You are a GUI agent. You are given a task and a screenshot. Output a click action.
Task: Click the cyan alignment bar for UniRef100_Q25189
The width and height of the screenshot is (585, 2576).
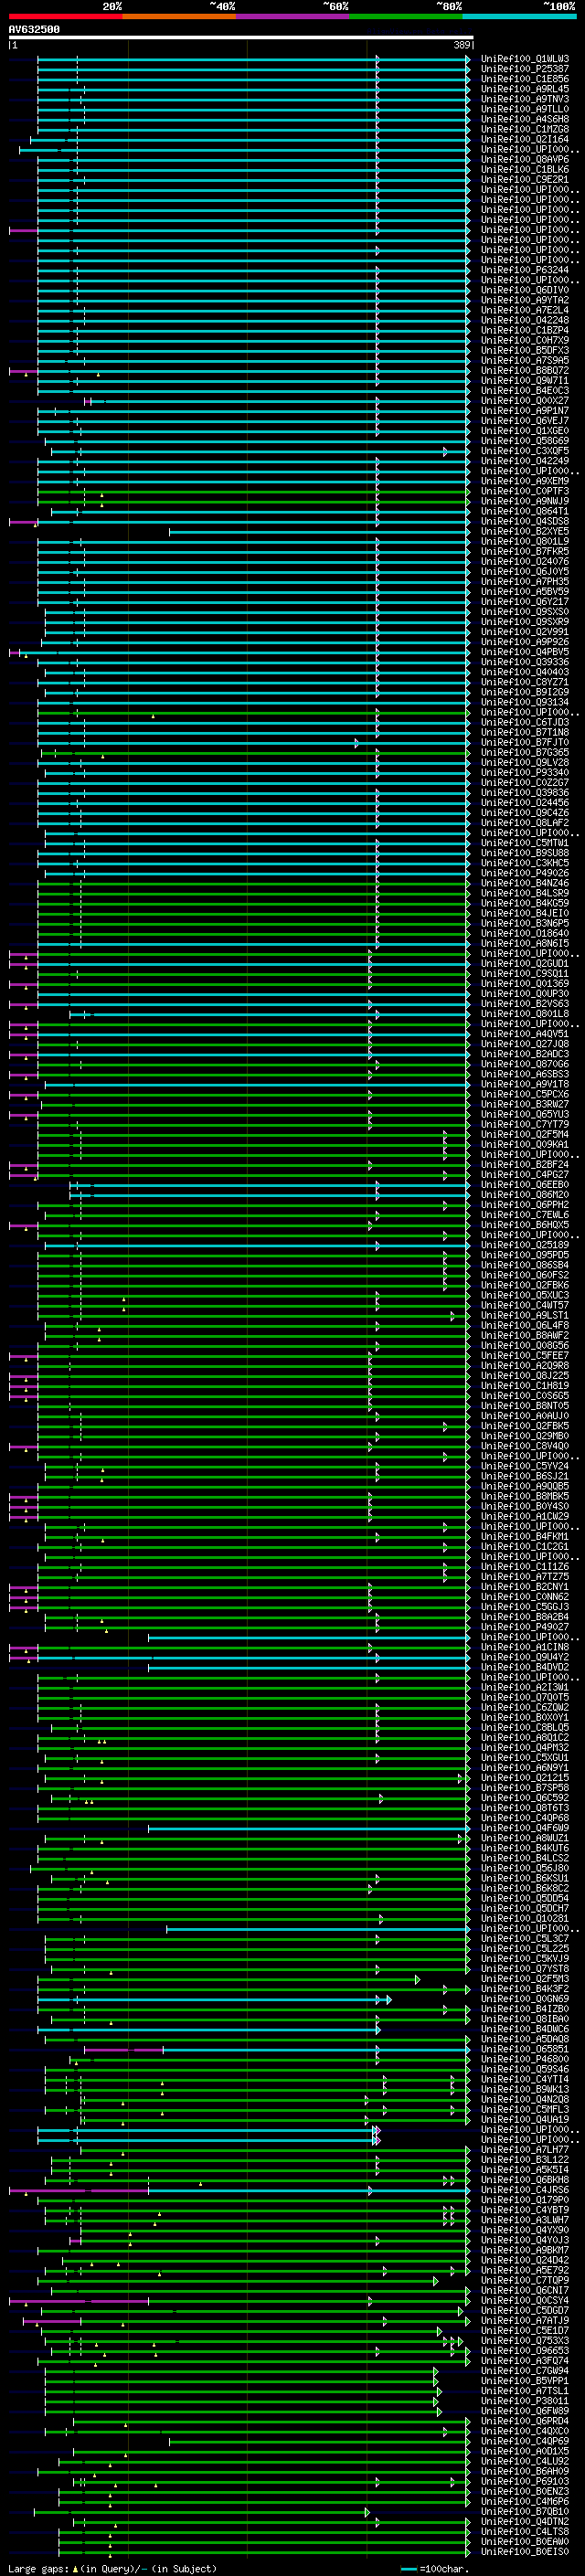tap(257, 1246)
